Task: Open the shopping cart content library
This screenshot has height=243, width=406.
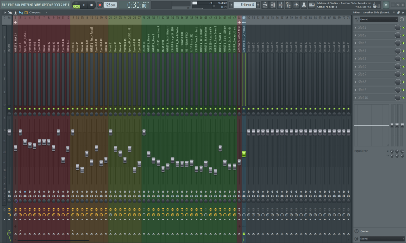Action: click(386, 5)
